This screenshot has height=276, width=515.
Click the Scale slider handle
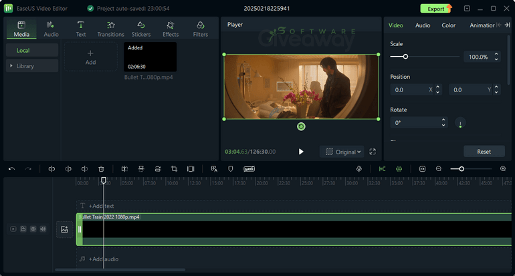click(405, 57)
